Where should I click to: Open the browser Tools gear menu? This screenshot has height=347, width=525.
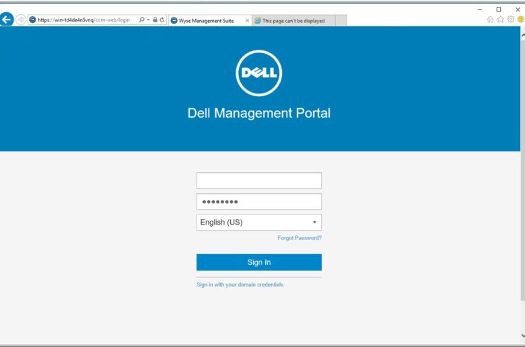coord(511,20)
